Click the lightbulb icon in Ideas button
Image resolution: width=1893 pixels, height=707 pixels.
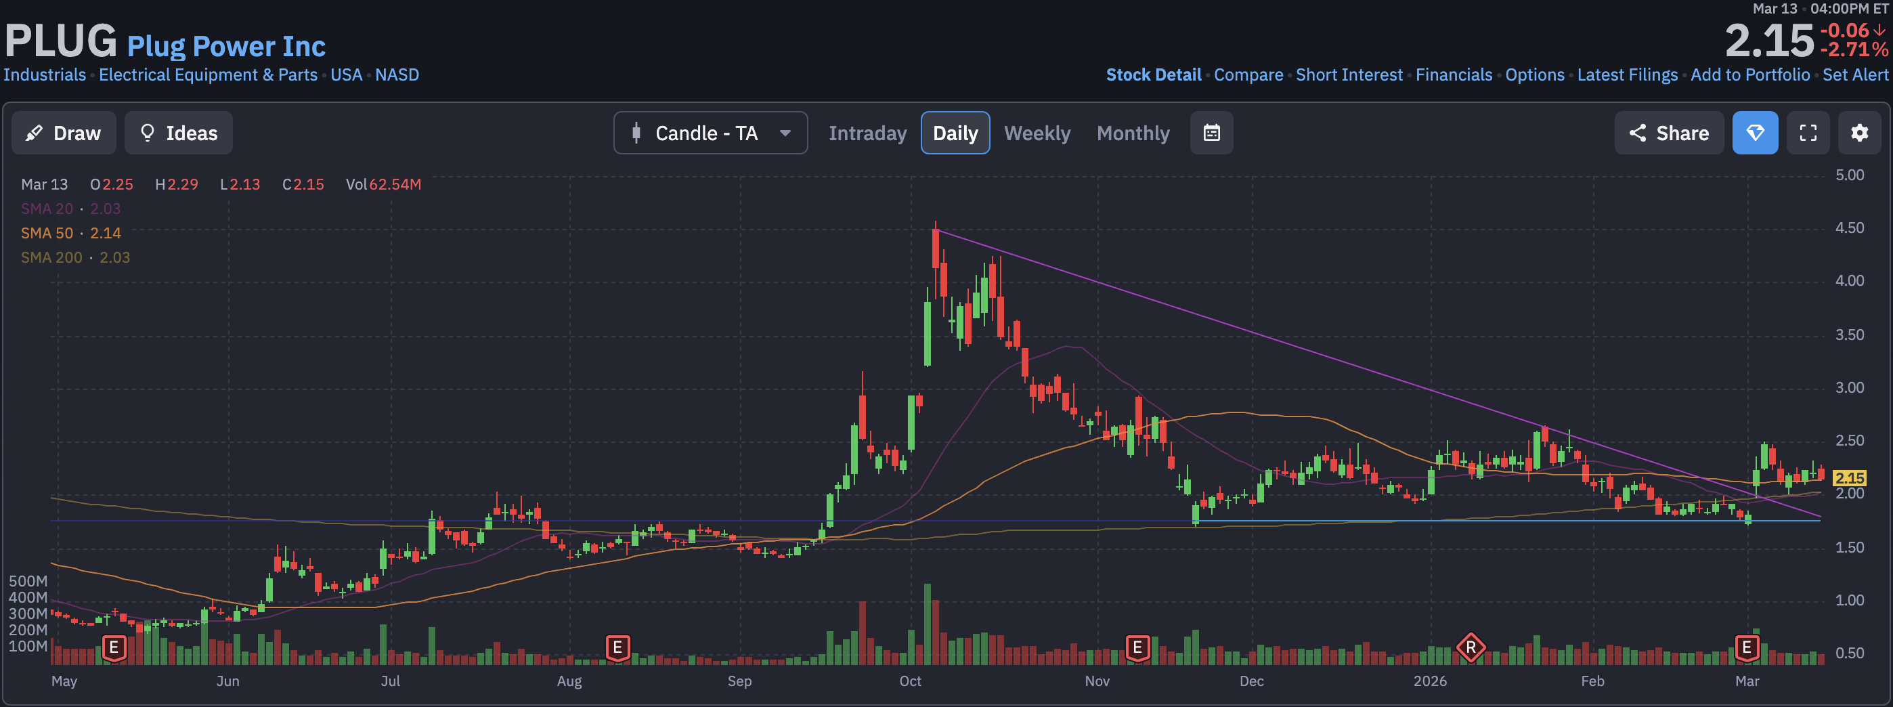(147, 133)
